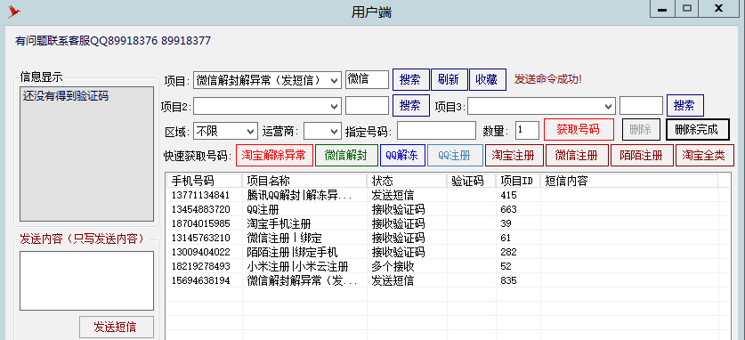Click the green 微信解封 quick button
745x340 pixels.
[x=346, y=155]
